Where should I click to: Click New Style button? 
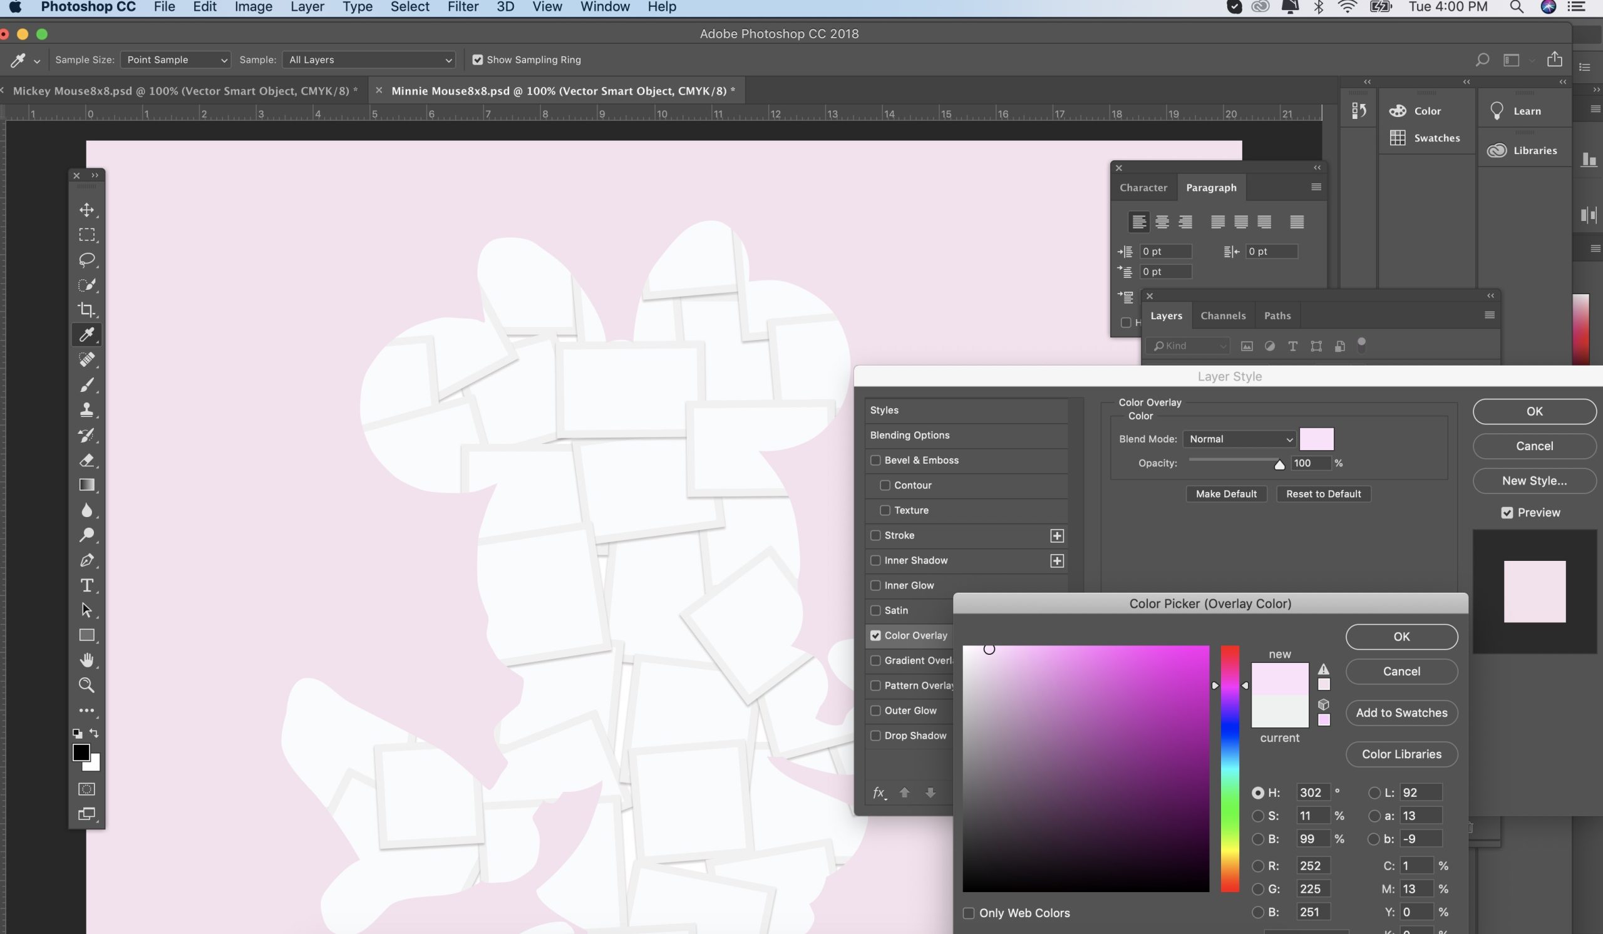coord(1534,481)
